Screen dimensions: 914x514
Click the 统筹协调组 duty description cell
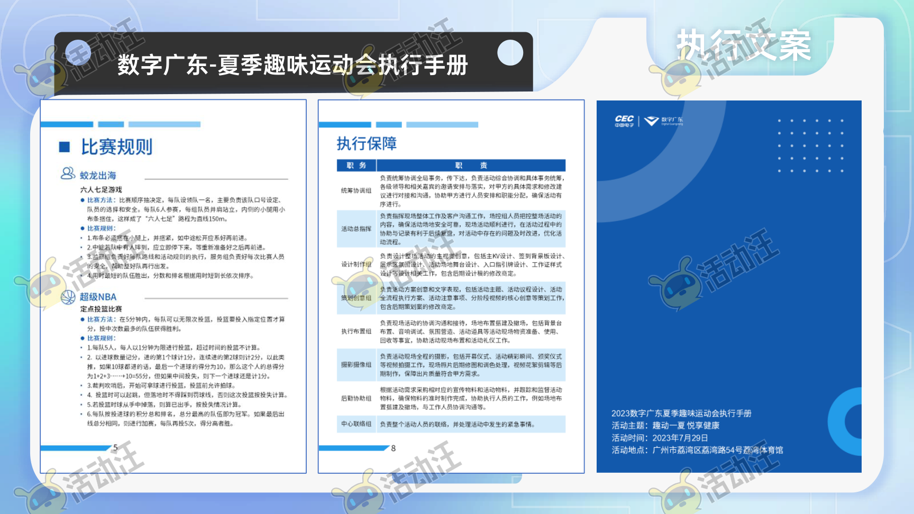tap(471, 191)
